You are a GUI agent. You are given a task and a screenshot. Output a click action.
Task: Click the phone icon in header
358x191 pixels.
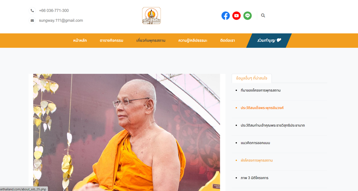click(x=32, y=11)
